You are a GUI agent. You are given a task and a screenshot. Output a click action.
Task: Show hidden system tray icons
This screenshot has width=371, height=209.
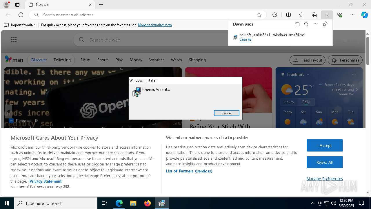[x=312, y=203]
